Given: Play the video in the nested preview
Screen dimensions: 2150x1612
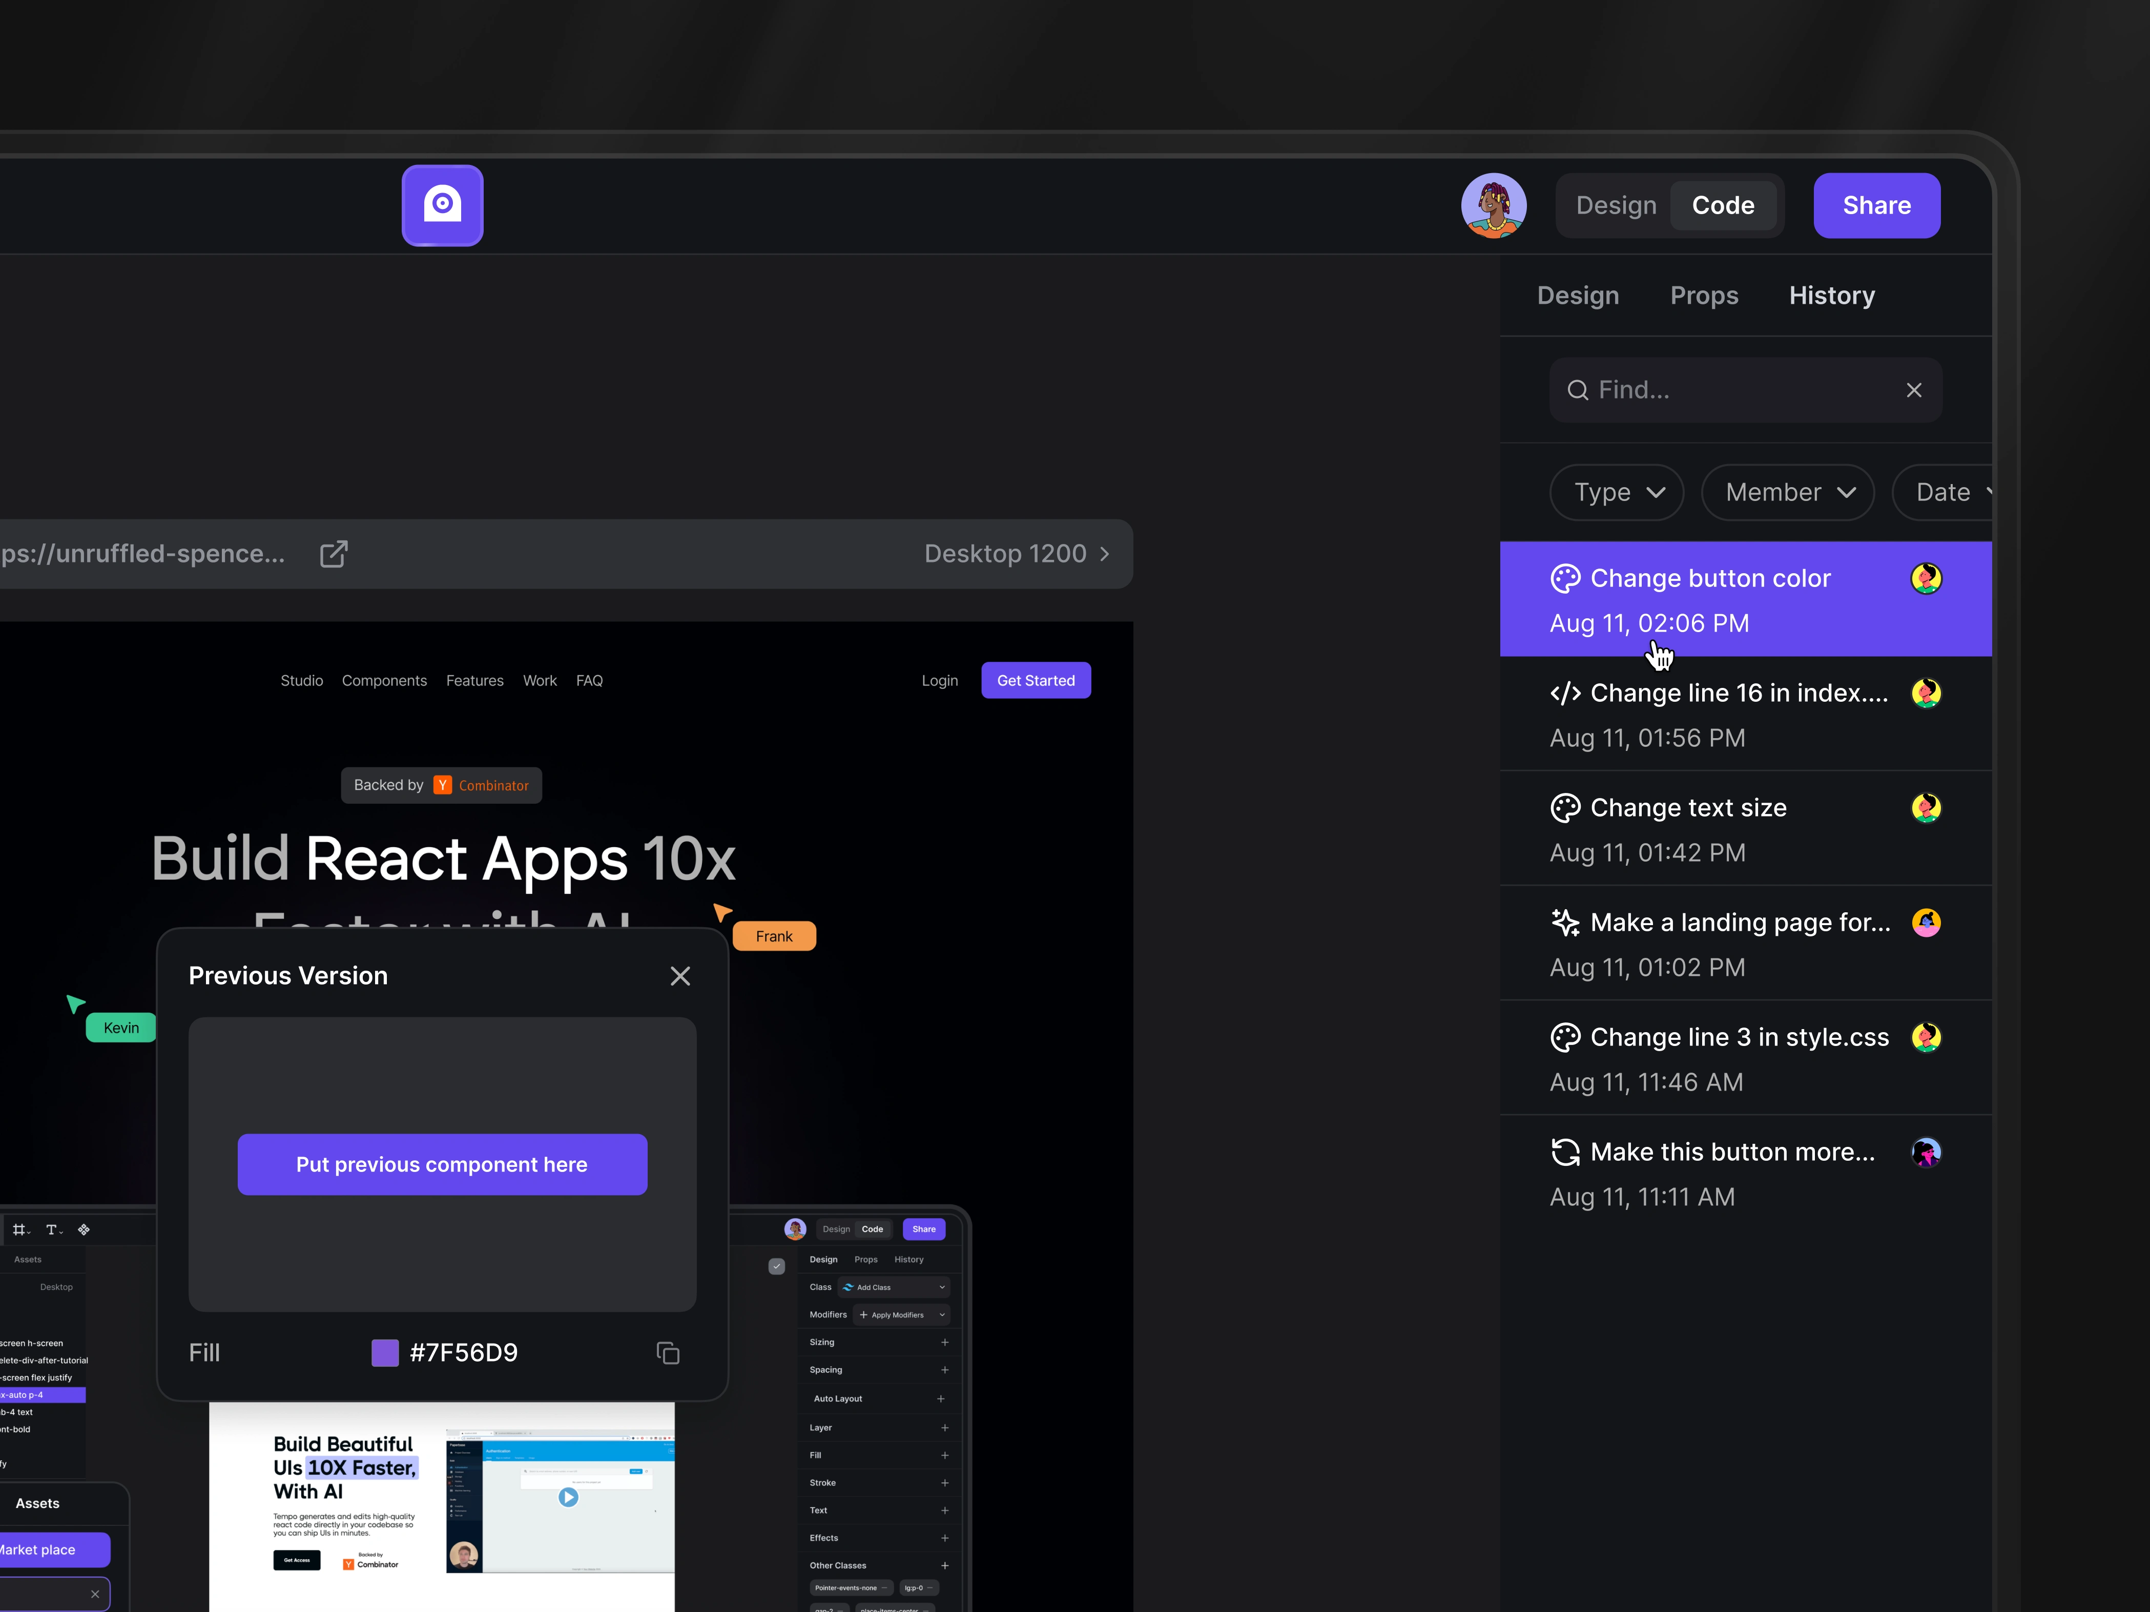Looking at the screenshot, I should (569, 1497).
